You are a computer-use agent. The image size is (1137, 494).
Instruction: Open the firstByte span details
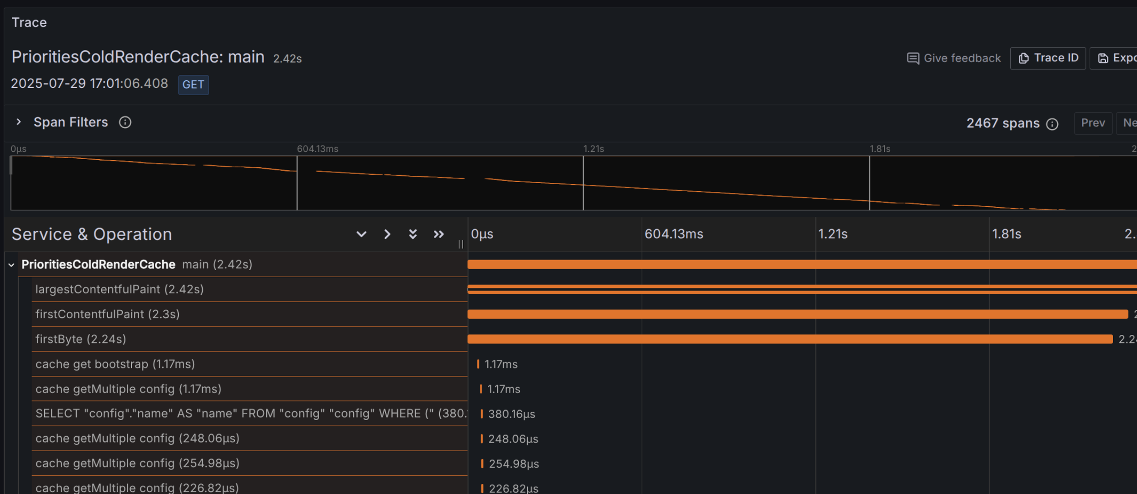pyautogui.click(x=80, y=339)
